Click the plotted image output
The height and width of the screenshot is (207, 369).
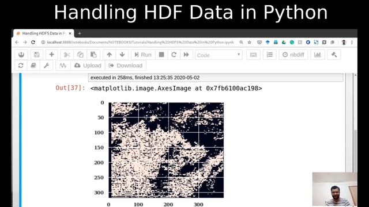point(166,149)
